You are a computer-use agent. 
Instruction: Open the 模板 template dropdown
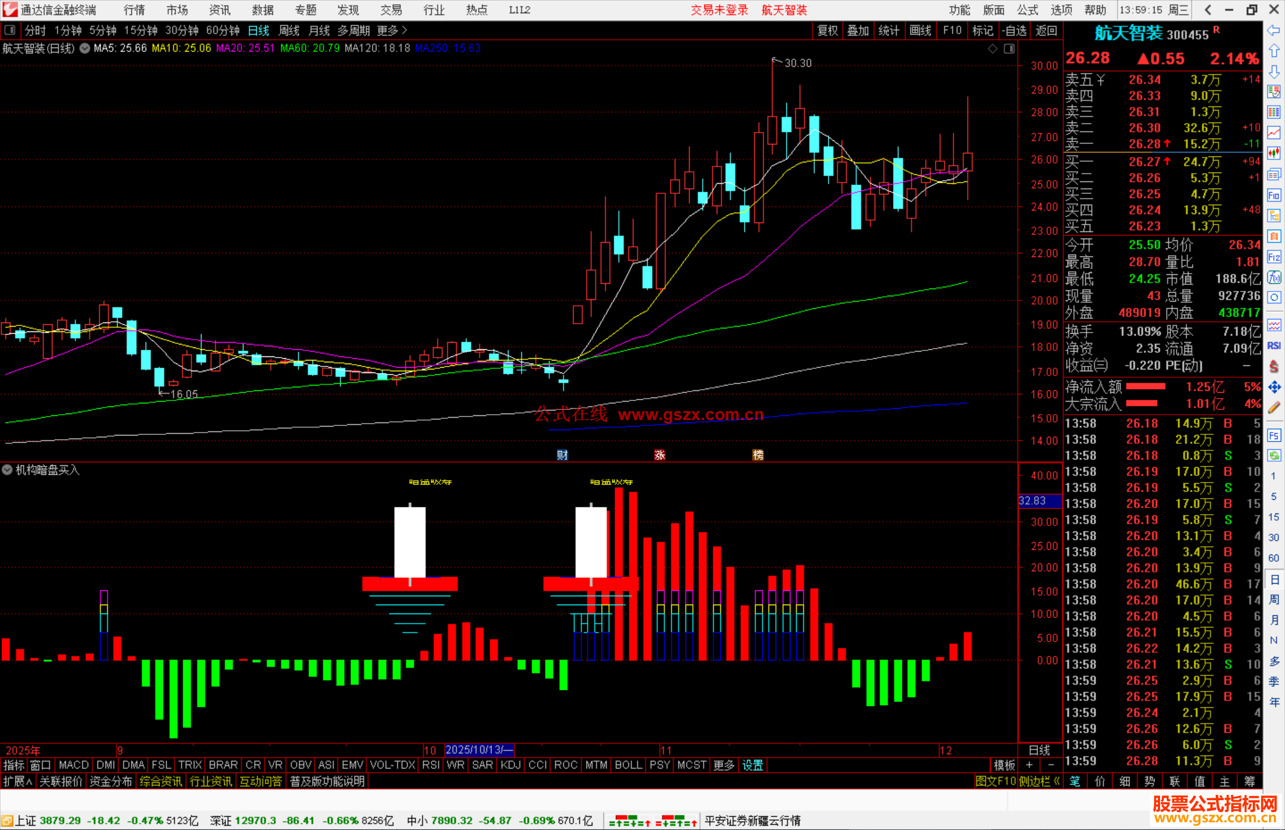click(1004, 765)
